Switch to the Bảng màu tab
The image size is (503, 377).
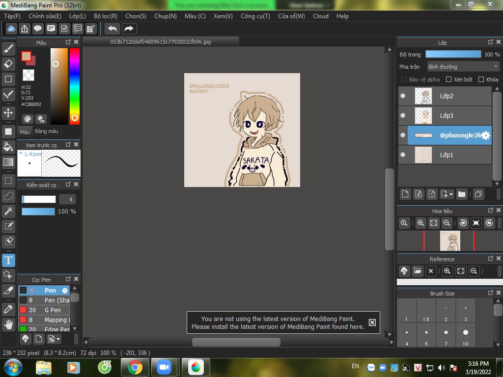pos(47,131)
